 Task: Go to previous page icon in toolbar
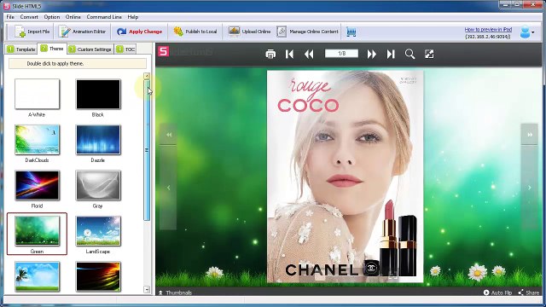pos(309,54)
